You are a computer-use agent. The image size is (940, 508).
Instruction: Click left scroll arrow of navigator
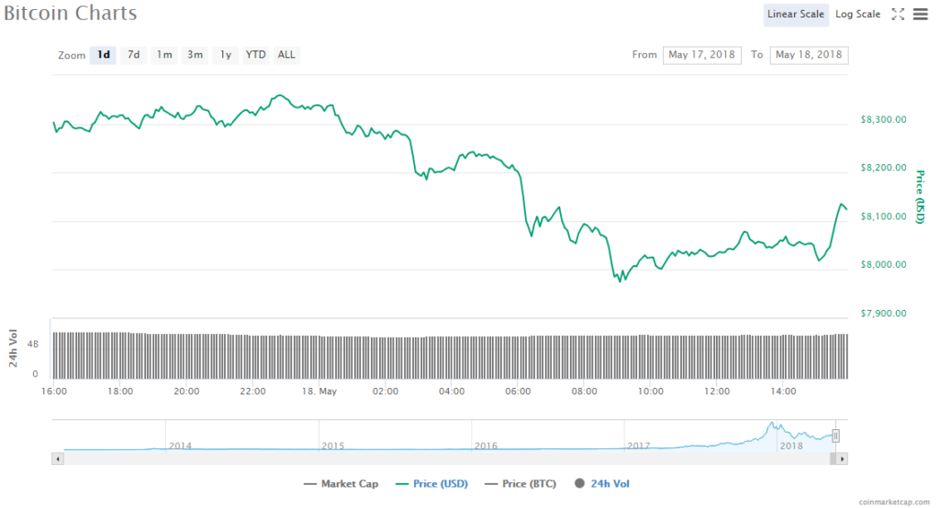click(58, 458)
